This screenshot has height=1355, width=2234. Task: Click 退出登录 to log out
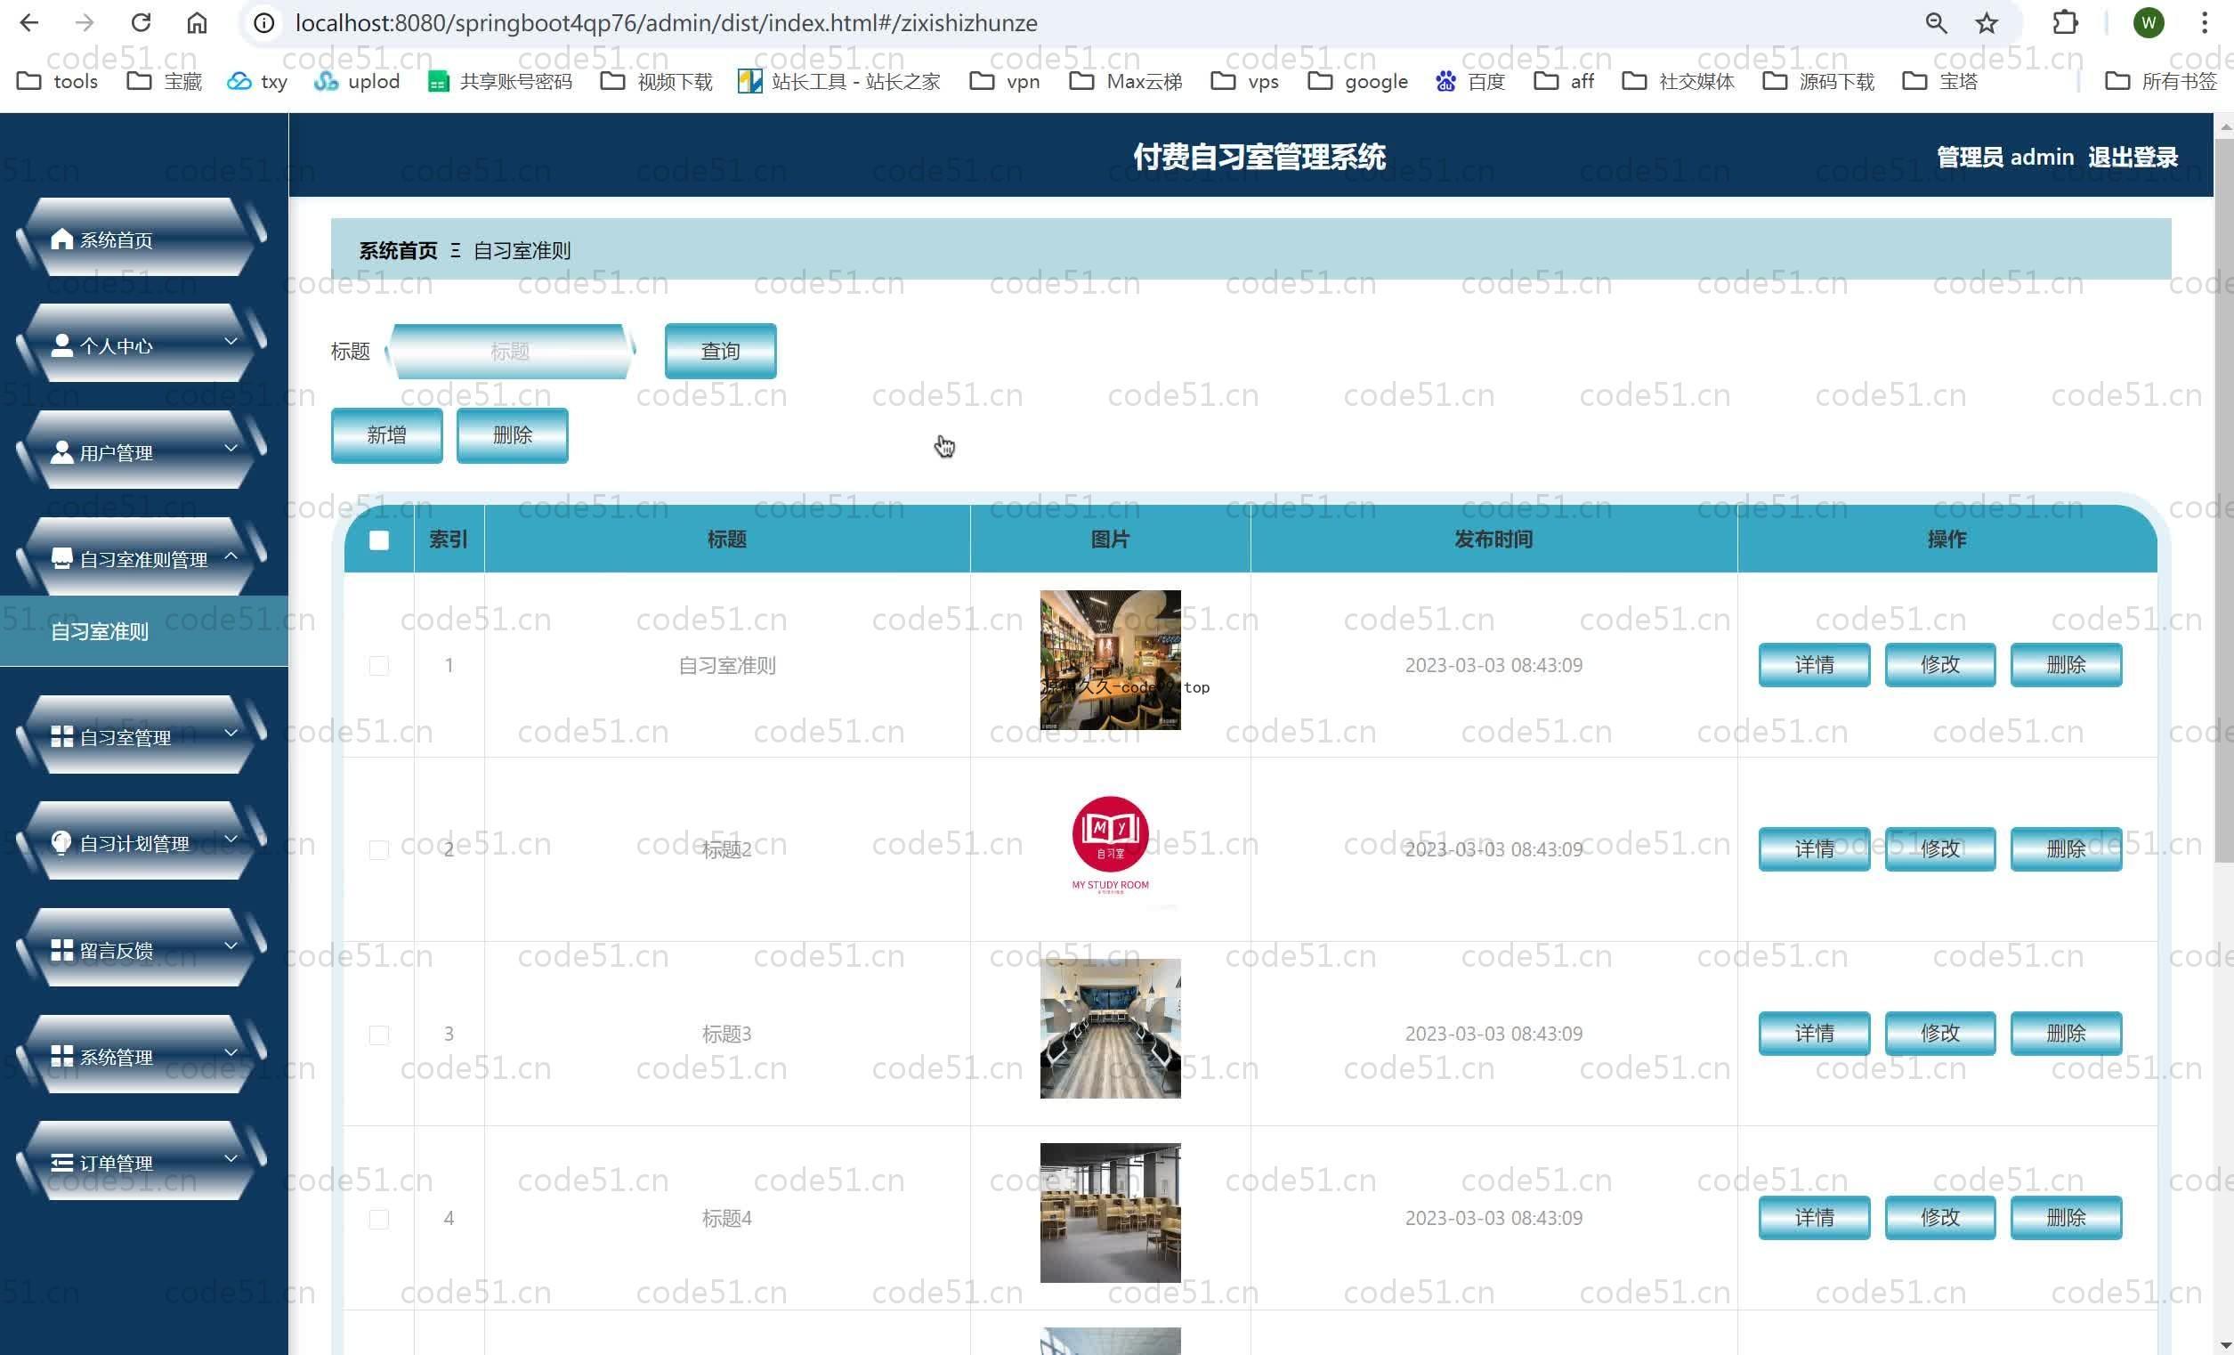point(2133,157)
